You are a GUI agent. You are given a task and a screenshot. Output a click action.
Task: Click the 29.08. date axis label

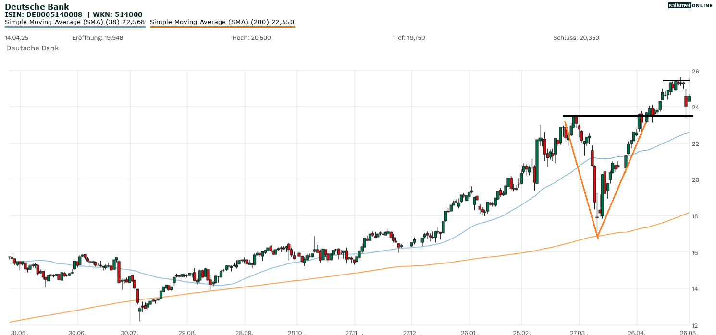(187, 333)
